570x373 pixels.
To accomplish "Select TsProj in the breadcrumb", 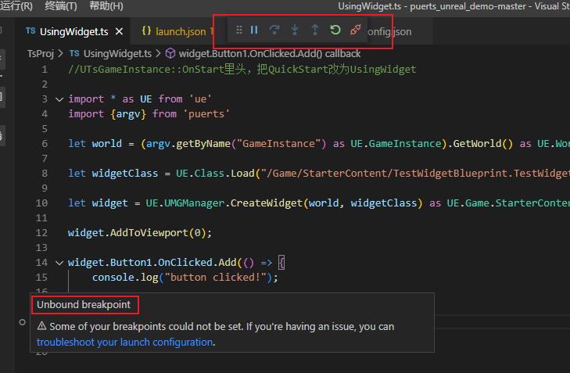I will (41, 54).
